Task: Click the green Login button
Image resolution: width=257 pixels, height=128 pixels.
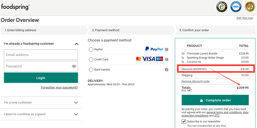Action: point(41,78)
